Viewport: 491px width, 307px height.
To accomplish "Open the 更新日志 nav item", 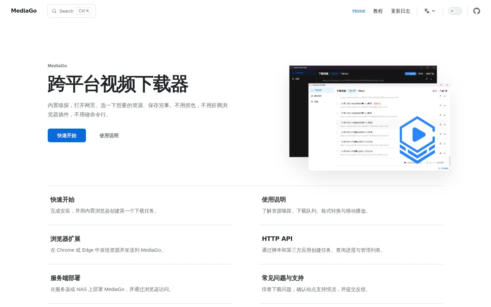I will point(401,11).
